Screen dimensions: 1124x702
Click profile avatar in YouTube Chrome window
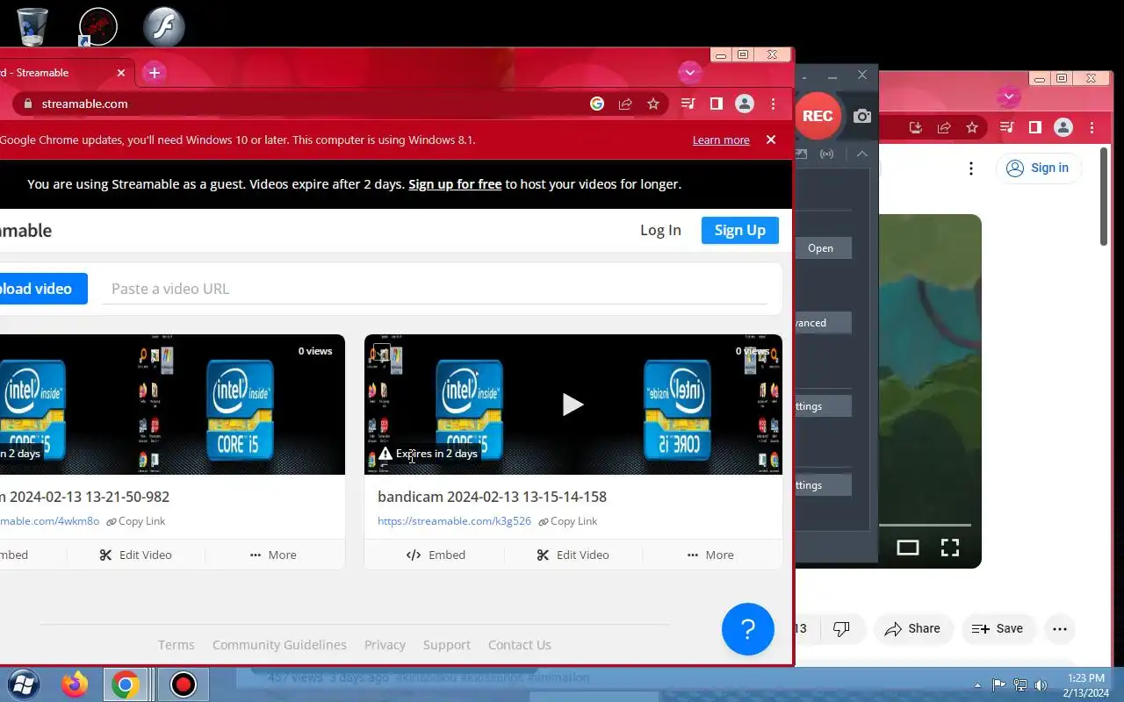(1063, 127)
